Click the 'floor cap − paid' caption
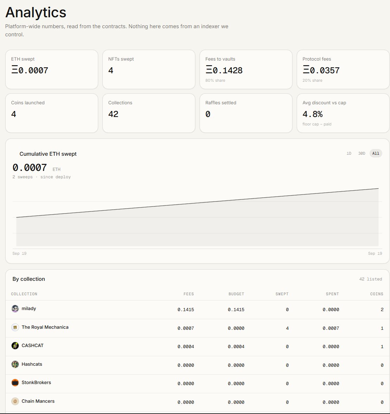 (317, 124)
